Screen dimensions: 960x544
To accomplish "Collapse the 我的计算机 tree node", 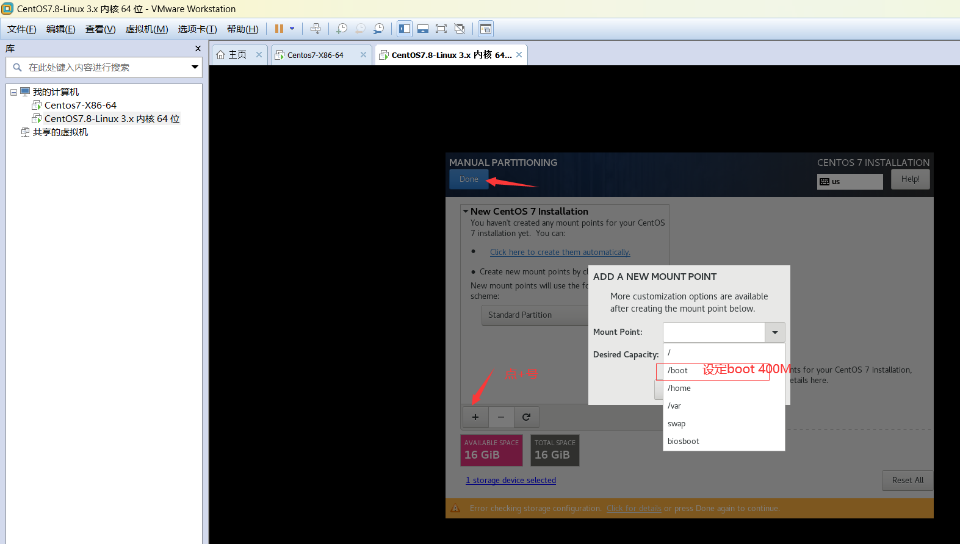I will (13, 92).
